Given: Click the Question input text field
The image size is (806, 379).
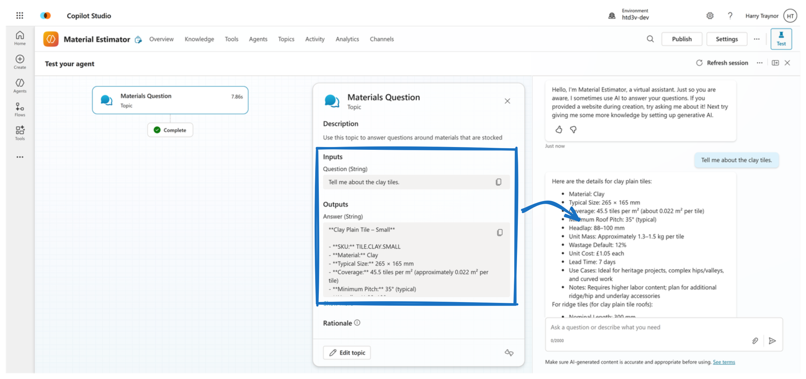Looking at the screenshot, I should coord(416,182).
